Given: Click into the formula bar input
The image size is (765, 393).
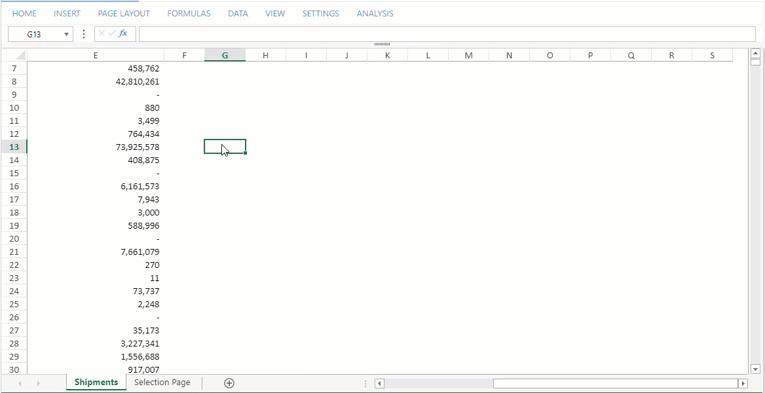Looking at the screenshot, I should [447, 34].
